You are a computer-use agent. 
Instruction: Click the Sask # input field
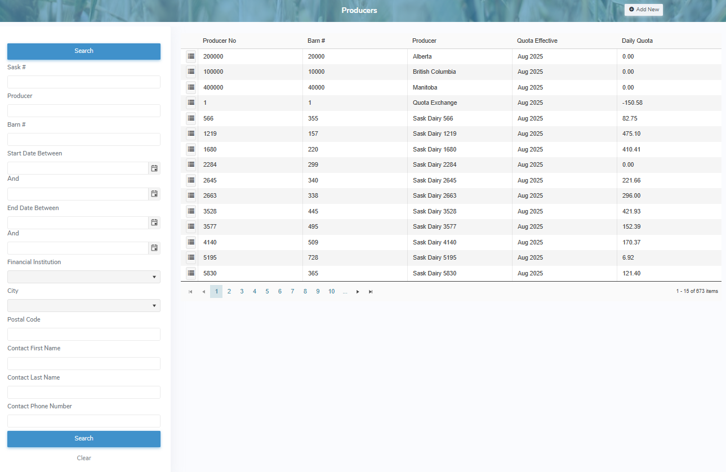pos(84,82)
